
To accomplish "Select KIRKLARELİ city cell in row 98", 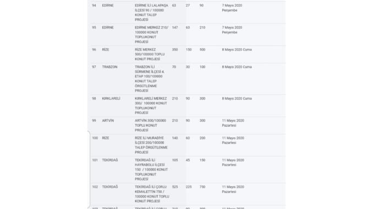I will [111, 98].
